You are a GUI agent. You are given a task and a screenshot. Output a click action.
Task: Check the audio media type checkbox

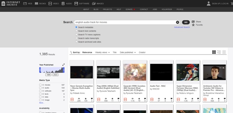point(40,88)
